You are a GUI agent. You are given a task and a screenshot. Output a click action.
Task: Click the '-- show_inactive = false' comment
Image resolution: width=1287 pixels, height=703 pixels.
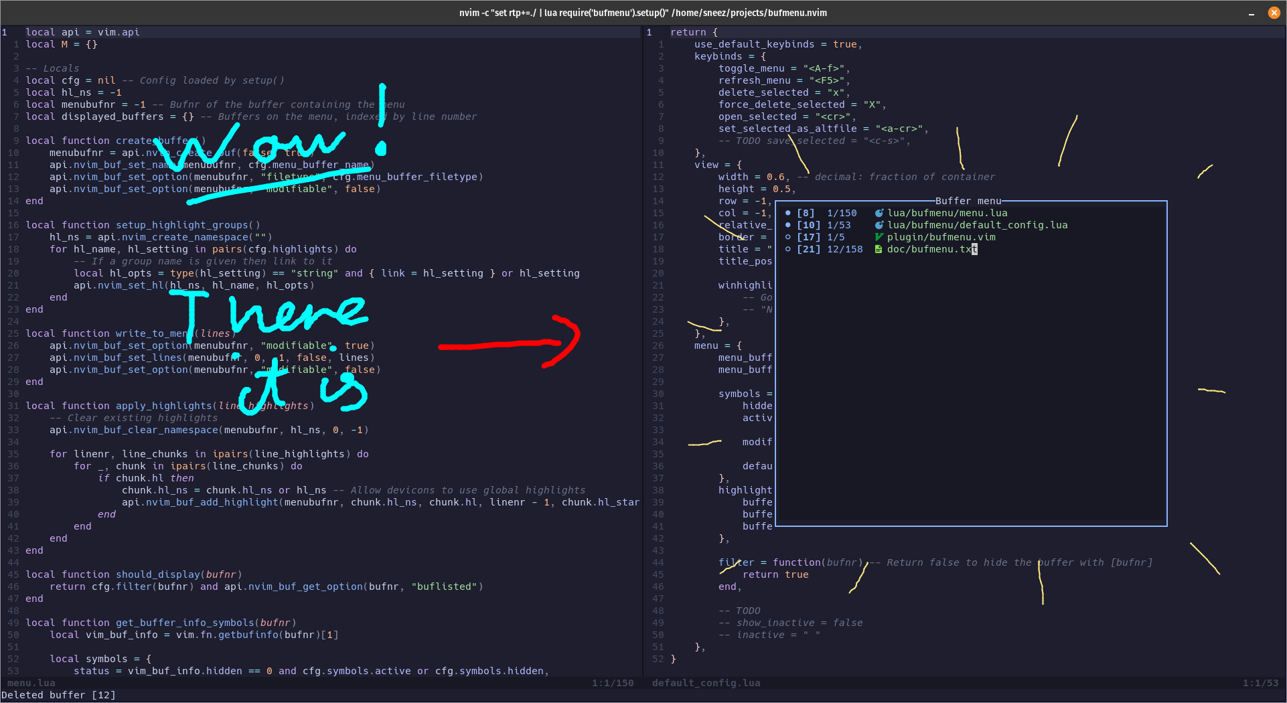pyautogui.click(x=790, y=623)
